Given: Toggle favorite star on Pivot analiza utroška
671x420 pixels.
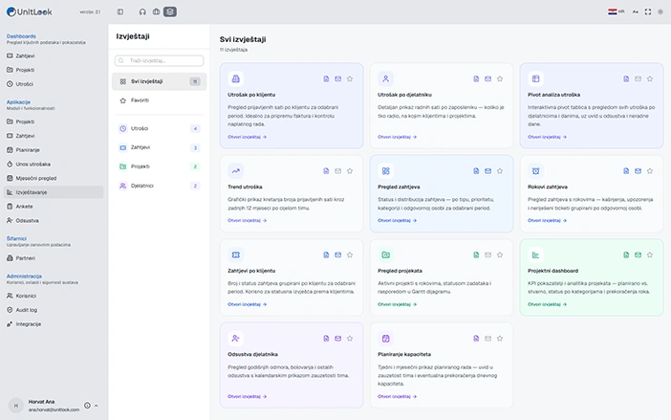Looking at the screenshot, I should point(649,78).
